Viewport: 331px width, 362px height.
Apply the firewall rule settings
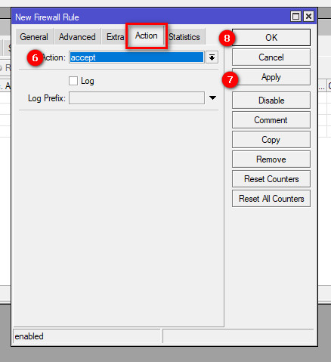tap(271, 77)
